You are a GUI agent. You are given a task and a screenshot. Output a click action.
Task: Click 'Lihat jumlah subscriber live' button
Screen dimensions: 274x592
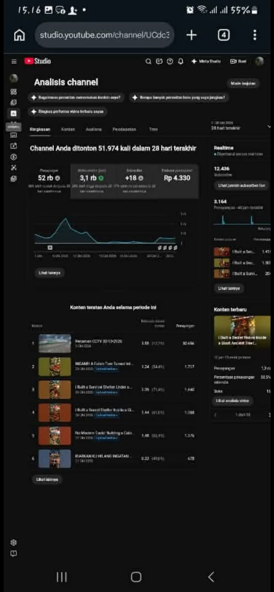pos(241,185)
